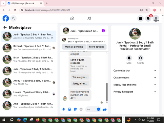The width and height of the screenshot is (164, 123).
Task: Open the emoji picker smiley icon
Action: 98,109
